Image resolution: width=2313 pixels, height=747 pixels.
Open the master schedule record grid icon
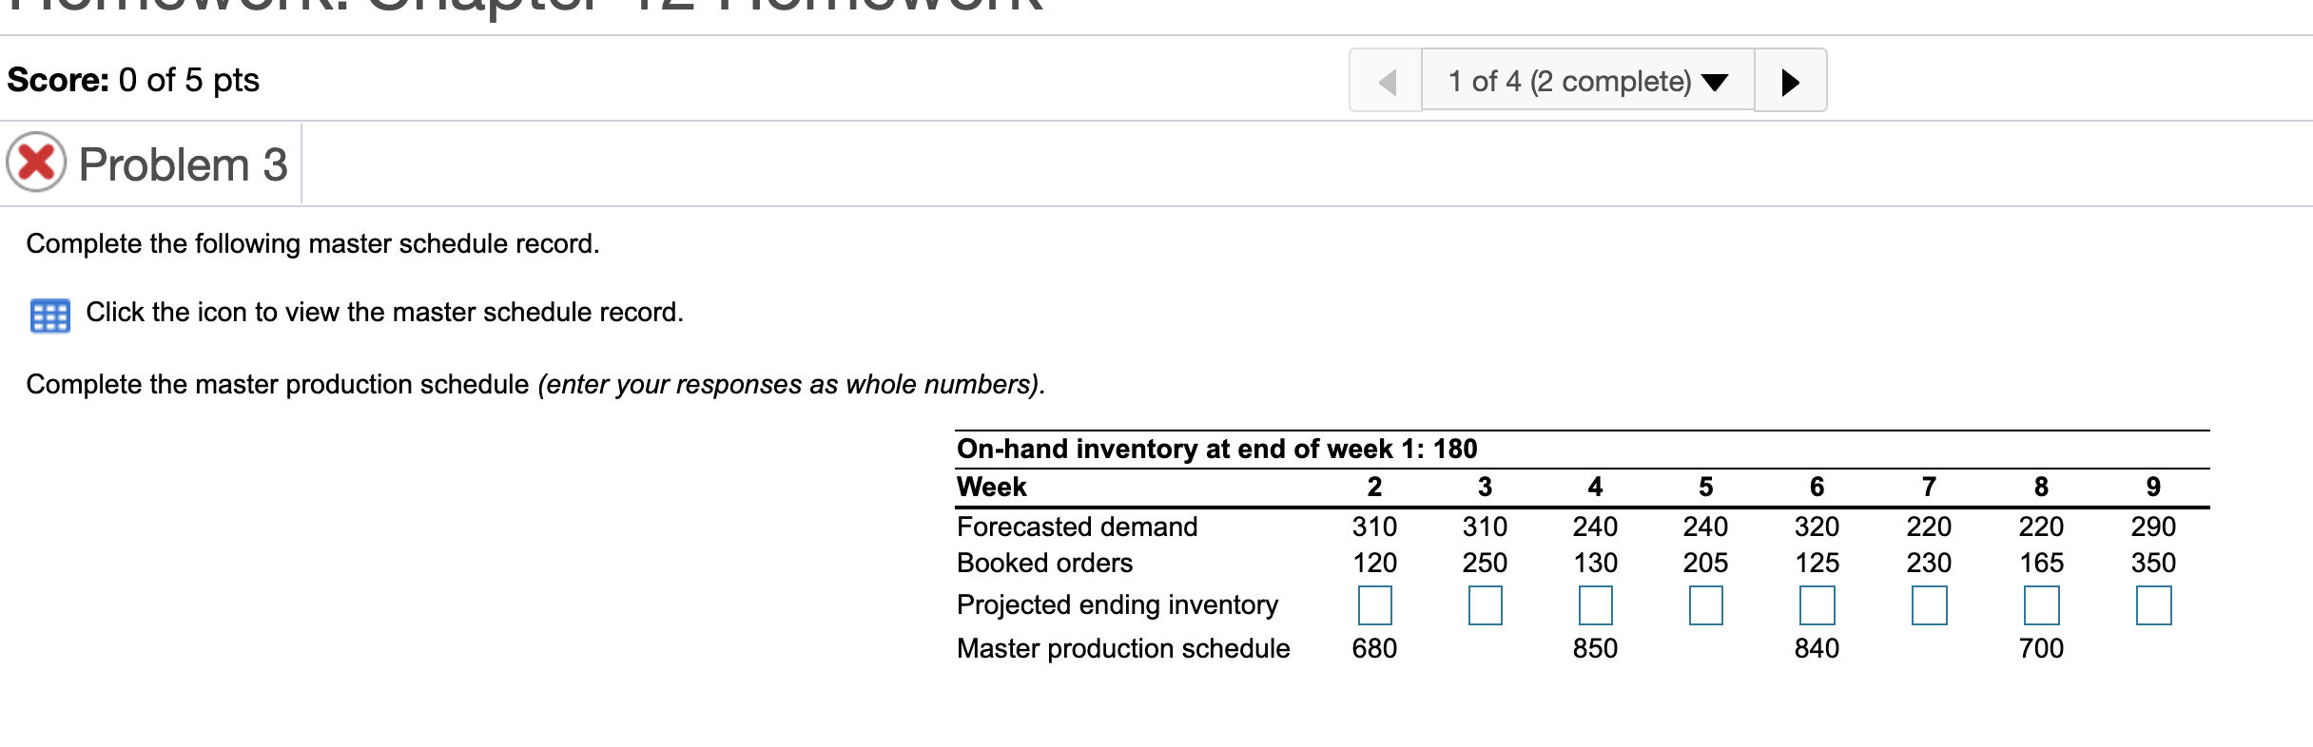49,315
